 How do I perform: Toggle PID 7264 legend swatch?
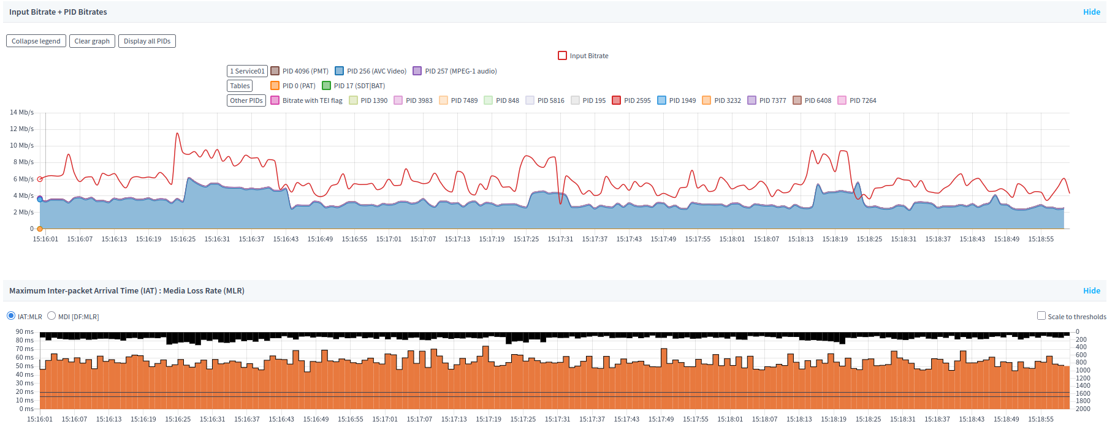point(842,100)
